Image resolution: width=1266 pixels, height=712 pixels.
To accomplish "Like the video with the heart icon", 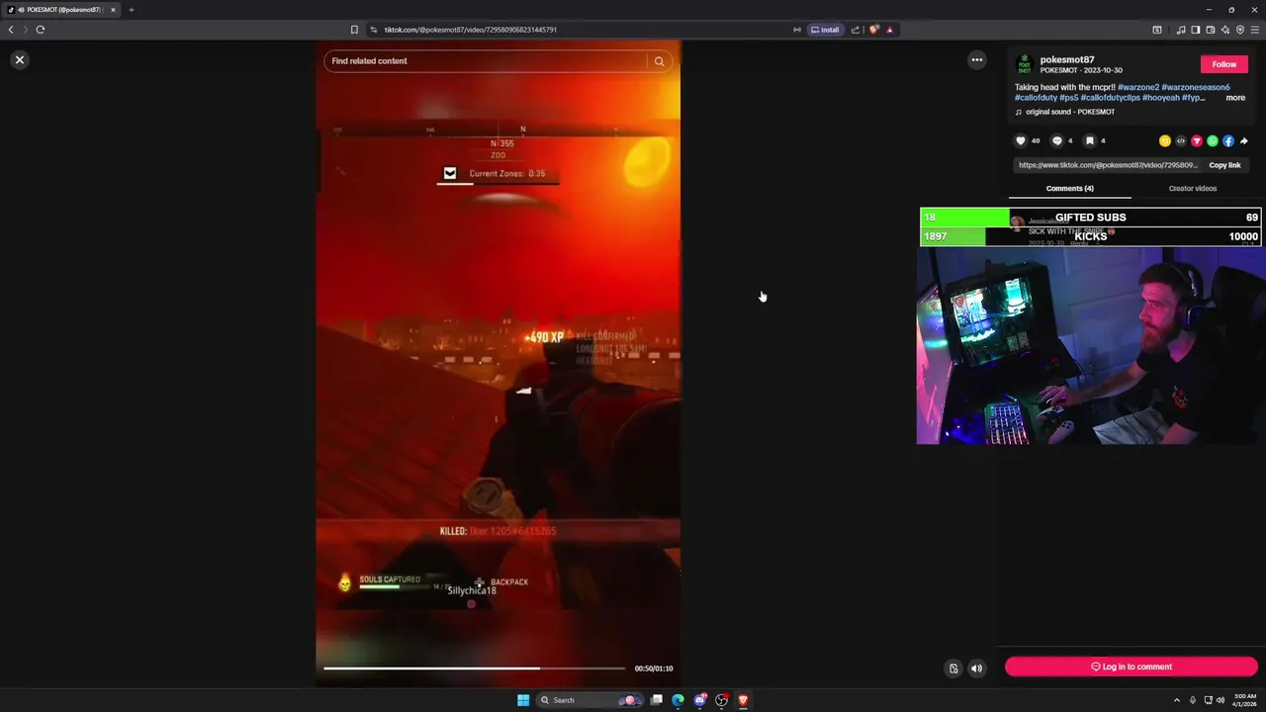I will tap(1021, 140).
